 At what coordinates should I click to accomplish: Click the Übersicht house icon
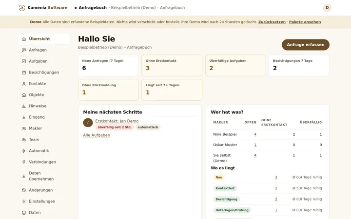(x=24, y=39)
